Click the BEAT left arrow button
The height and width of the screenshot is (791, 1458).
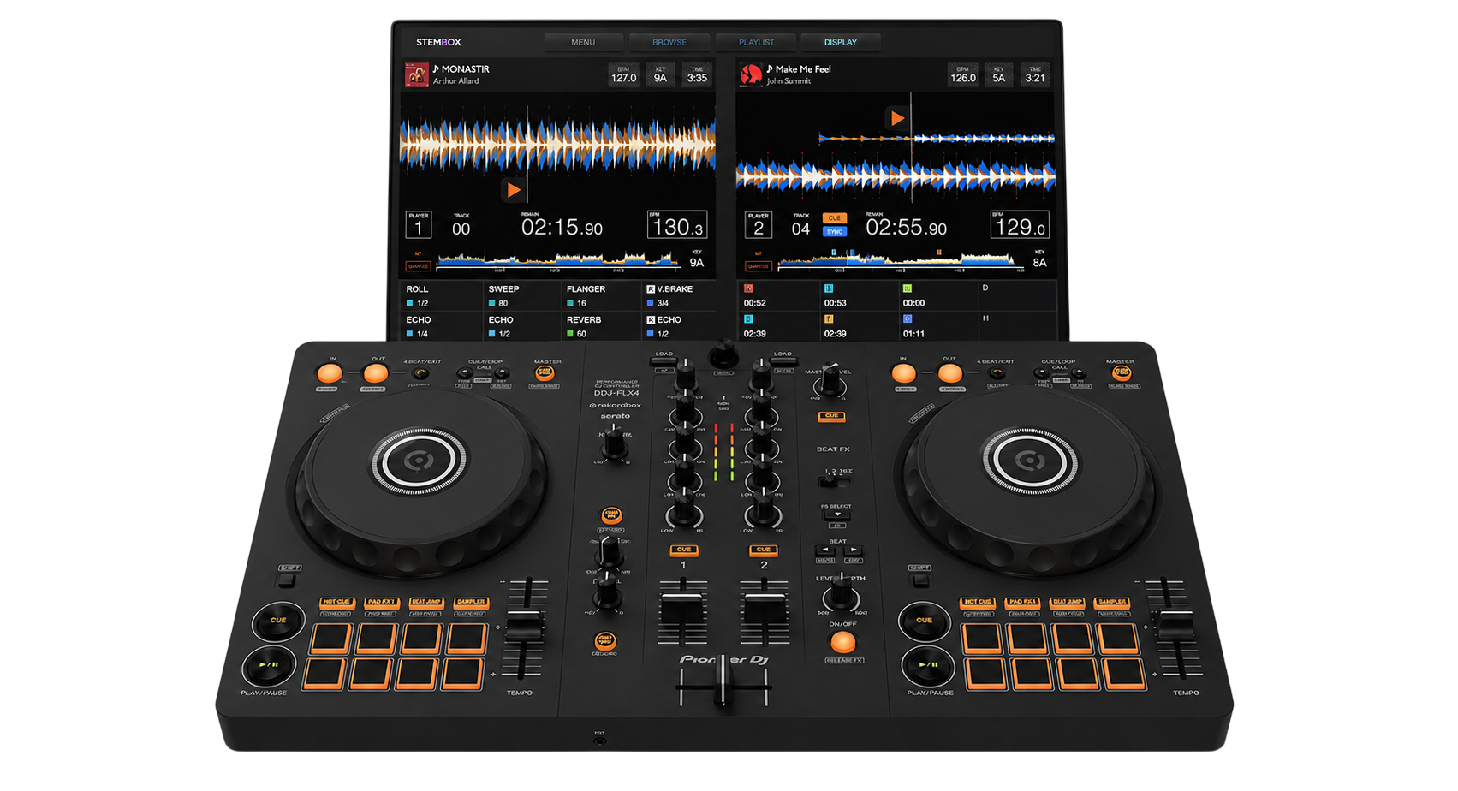pyautogui.click(x=824, y=551)
